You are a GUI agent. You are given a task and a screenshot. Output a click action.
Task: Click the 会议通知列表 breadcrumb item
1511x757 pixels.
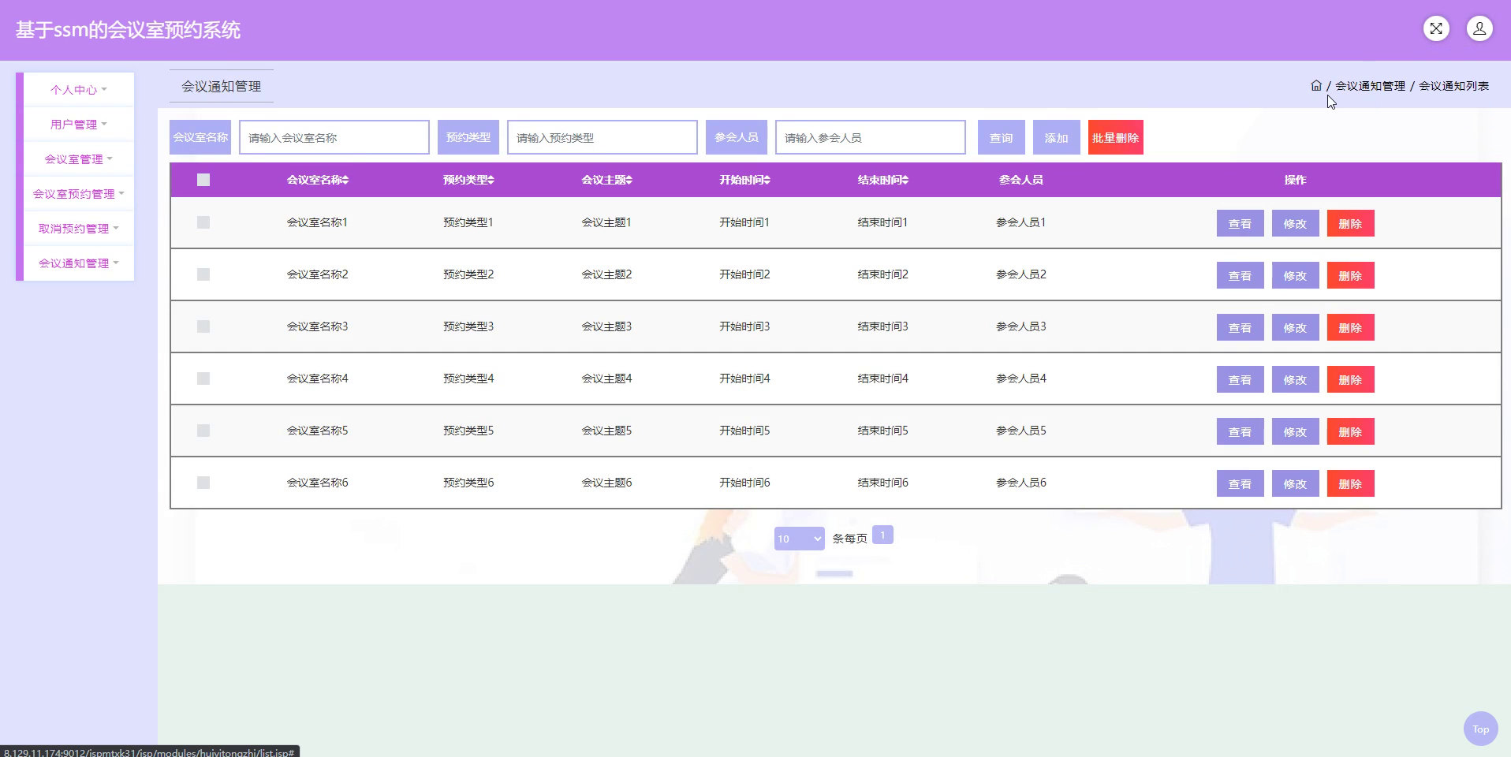[1453, 86]
